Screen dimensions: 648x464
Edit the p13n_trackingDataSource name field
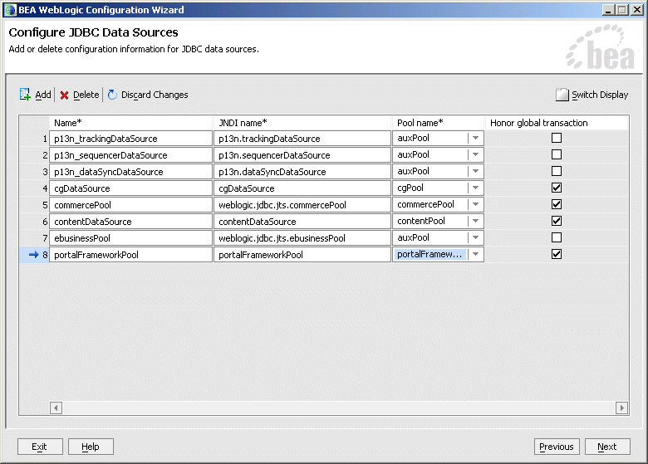point(130,139)
